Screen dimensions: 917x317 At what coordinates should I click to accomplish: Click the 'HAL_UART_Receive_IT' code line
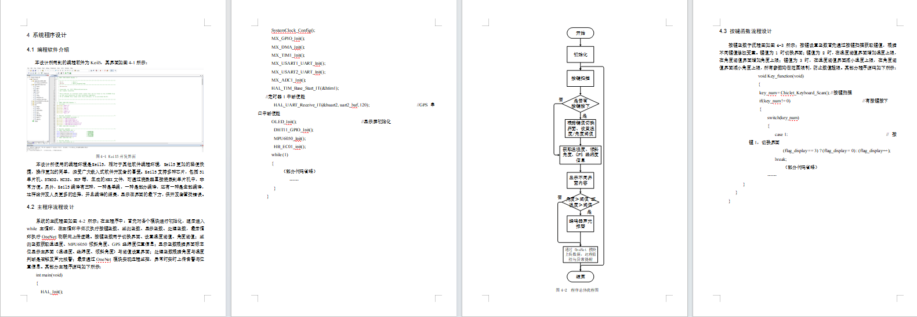321,105
